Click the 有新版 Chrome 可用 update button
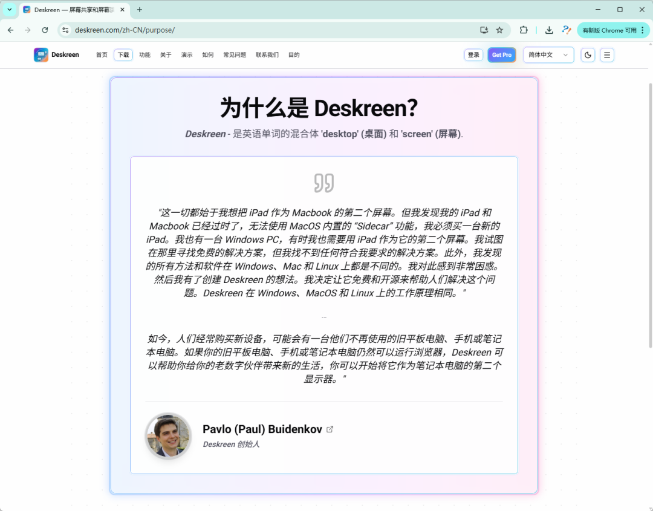Screen dimensions: 653x511 click(x=609, y=30)
